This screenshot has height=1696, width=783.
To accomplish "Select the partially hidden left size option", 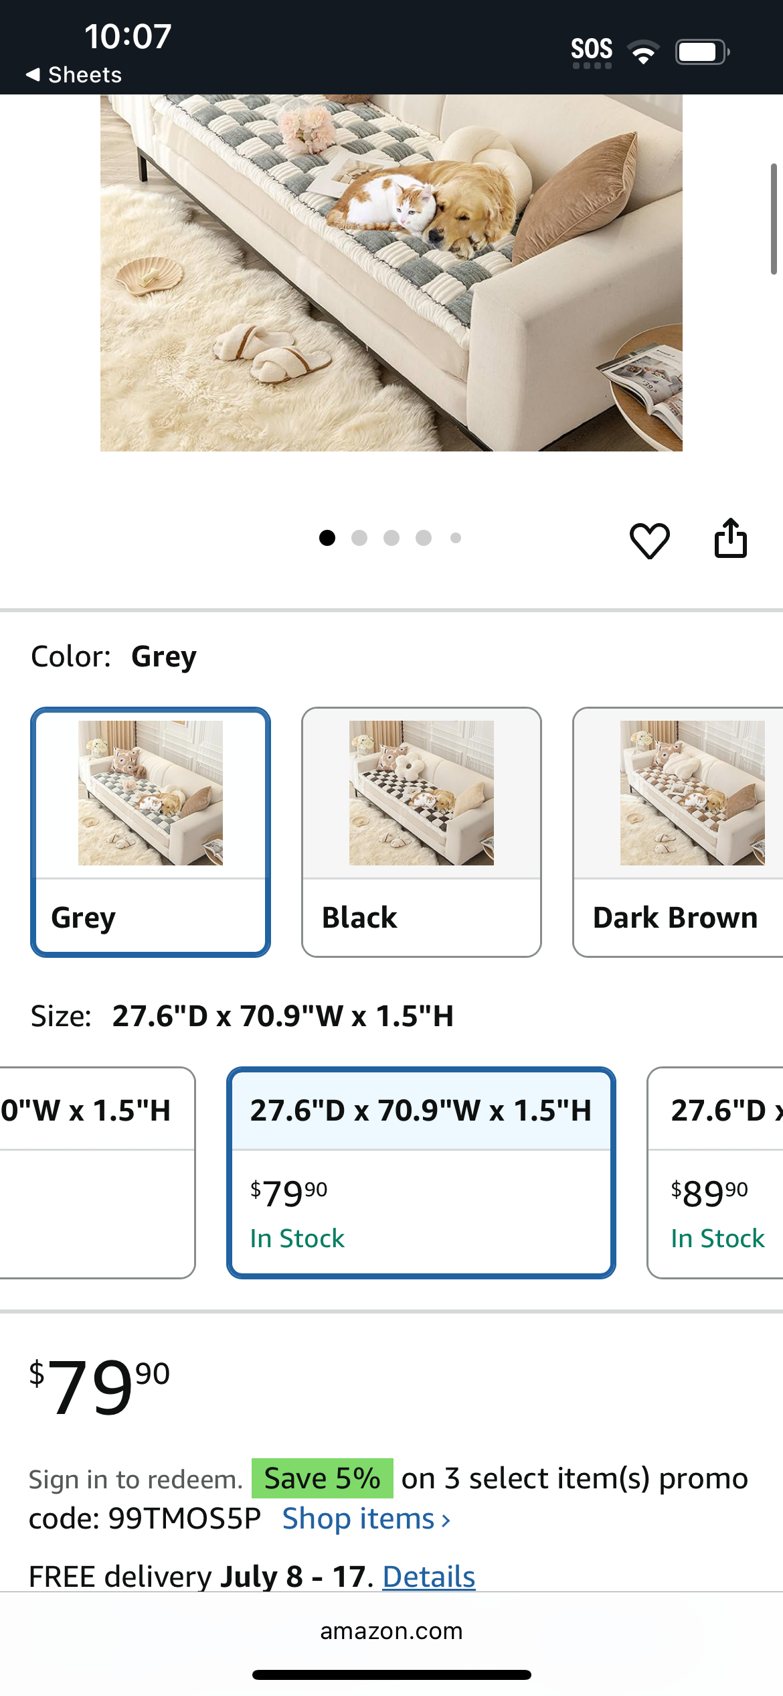I will coord(98,1173).
